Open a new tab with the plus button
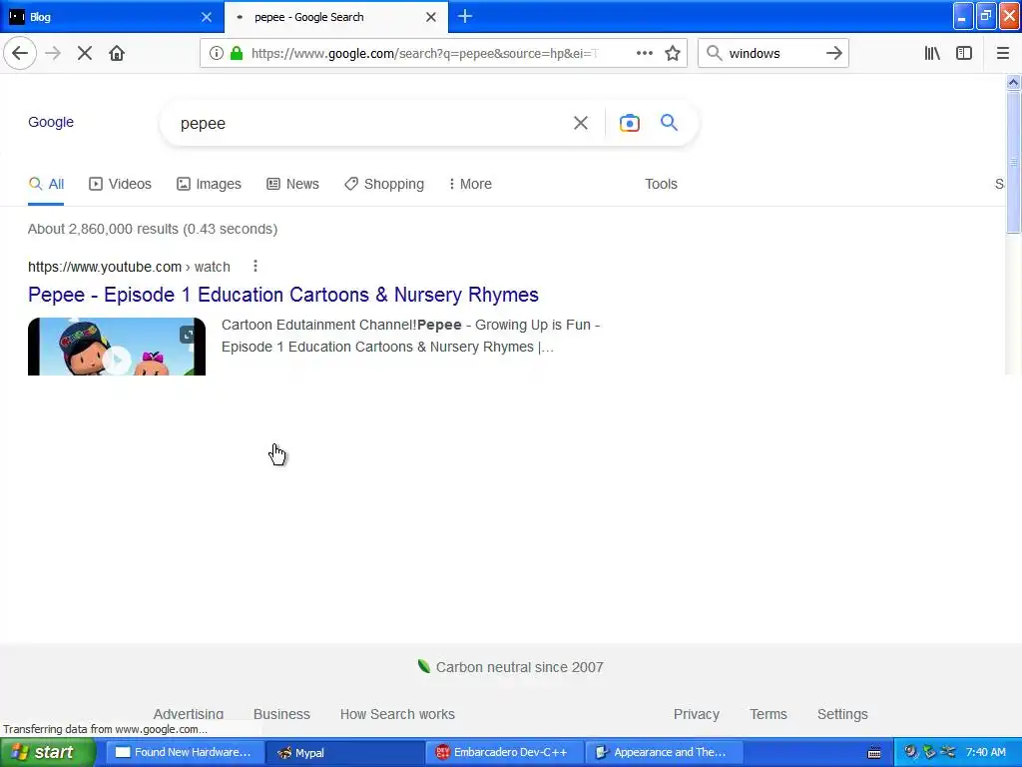Screen dimensions: 1022x767 tap(465, 16)
